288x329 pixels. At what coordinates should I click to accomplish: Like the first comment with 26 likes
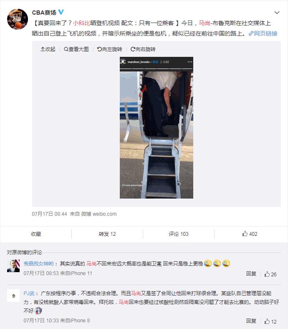pyautogui.click(x=270, y=274)
